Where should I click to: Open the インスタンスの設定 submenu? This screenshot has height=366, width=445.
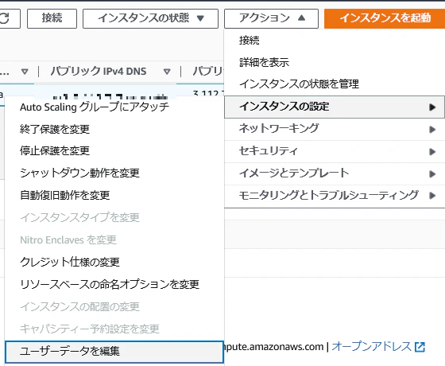[335, 107]
